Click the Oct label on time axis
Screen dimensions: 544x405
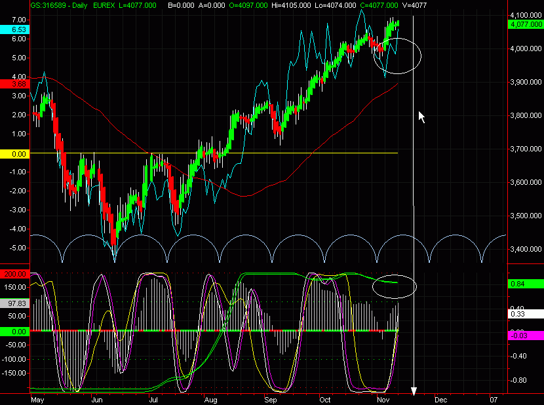(x=325, y=400)
